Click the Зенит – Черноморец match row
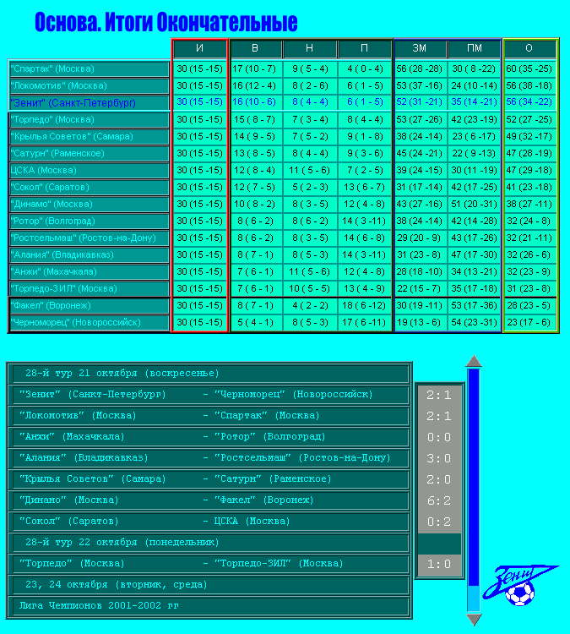 209,394
